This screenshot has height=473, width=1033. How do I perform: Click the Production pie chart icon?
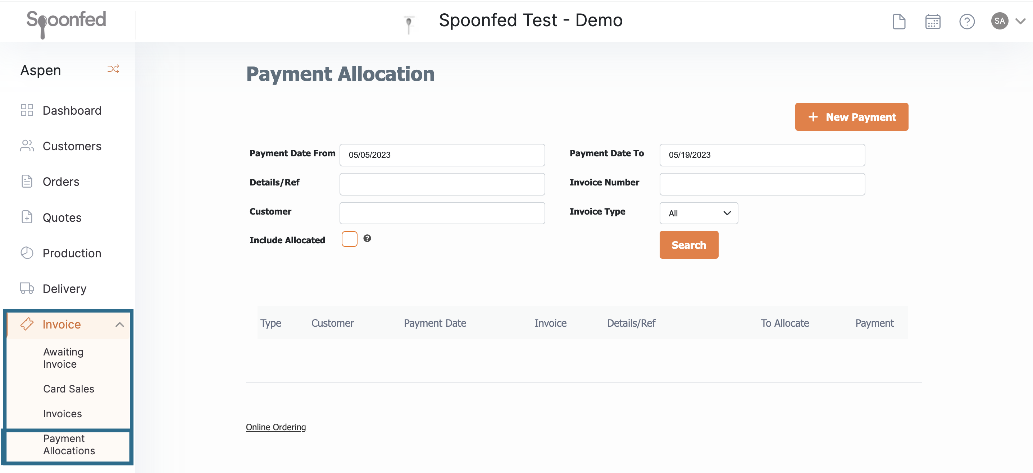pos(27,253)
